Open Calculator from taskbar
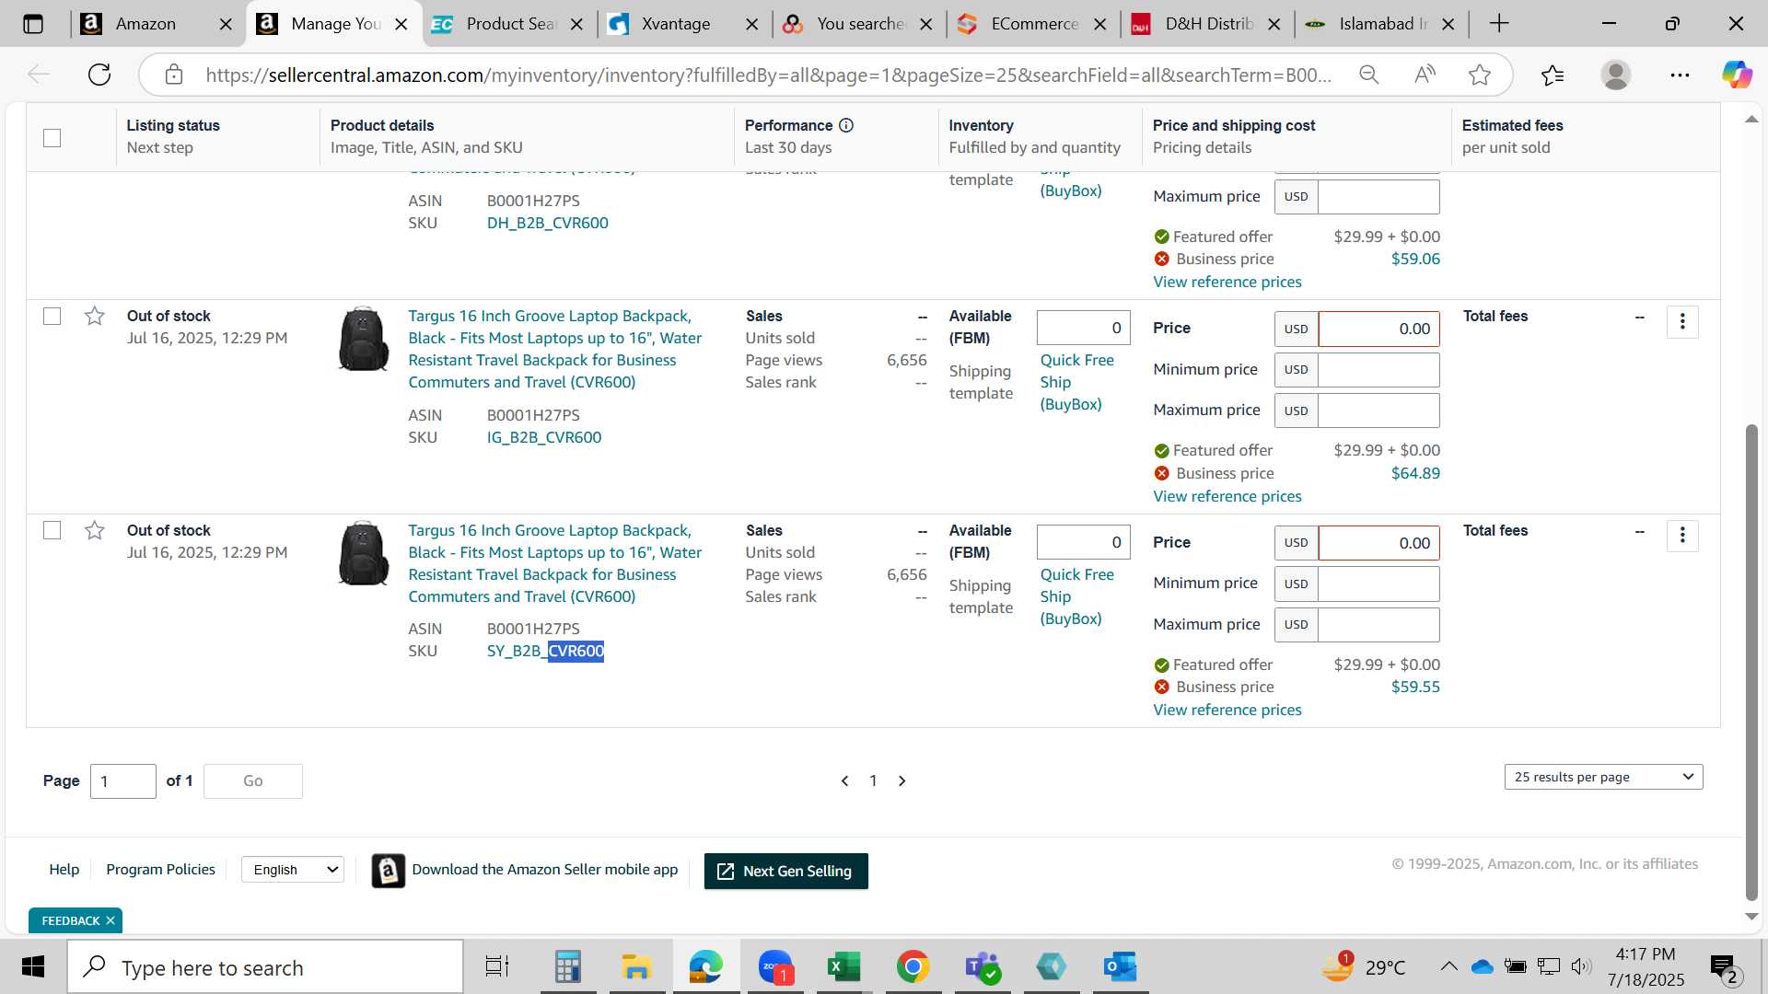Image resolution: width=1768 pixels, height=994 pixels. (x=567, y=966)
